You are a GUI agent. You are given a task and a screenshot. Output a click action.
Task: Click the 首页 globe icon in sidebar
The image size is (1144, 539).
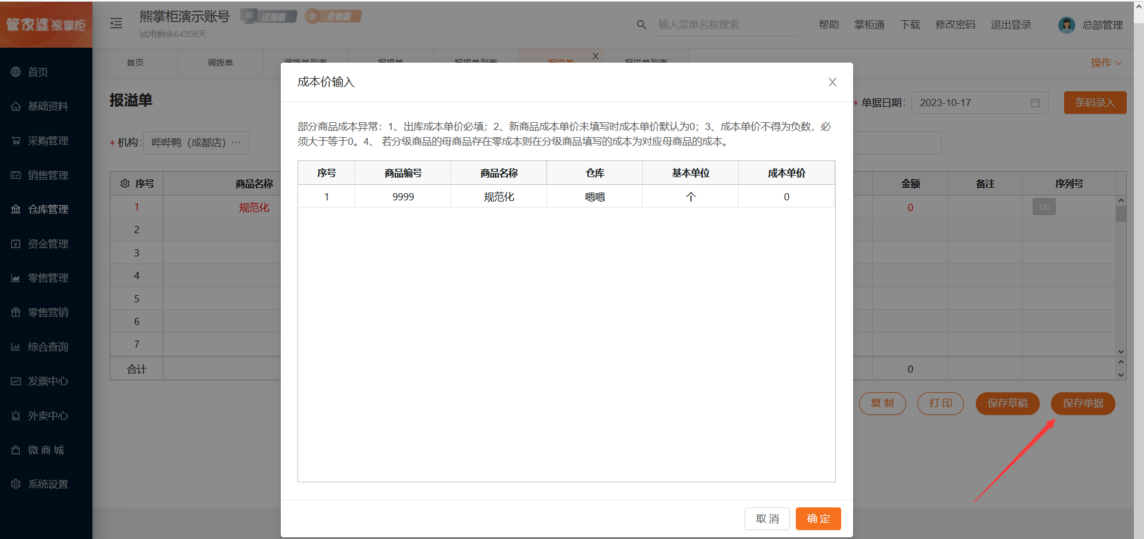click(16, 72)
